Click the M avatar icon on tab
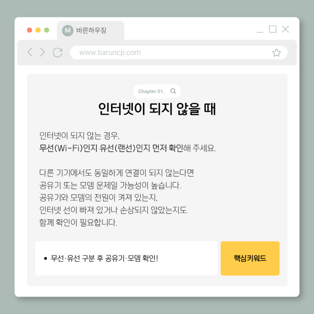314x314 pixels. coord(68,30)
